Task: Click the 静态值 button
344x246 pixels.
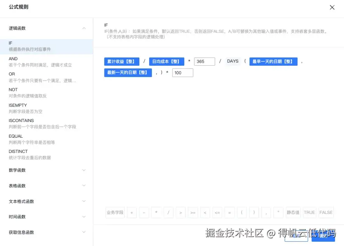Action: click(293, 212)
